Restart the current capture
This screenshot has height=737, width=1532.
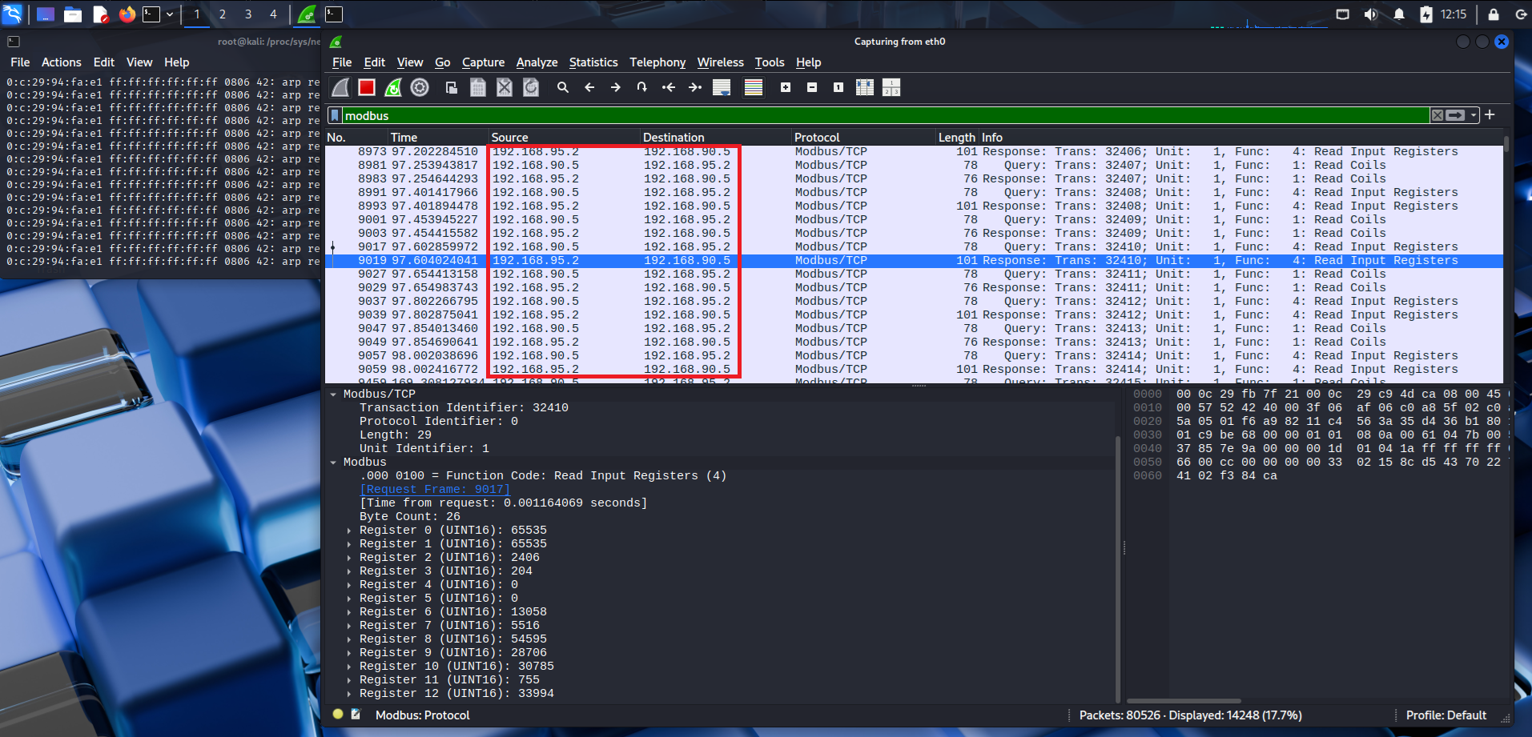pyautogui.click(x=393, y=87)
